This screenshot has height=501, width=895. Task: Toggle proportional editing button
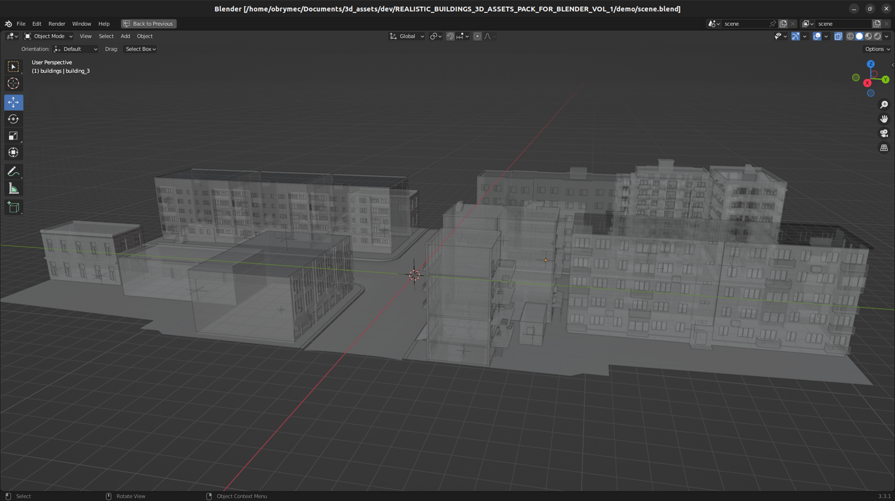click(477, 36)
